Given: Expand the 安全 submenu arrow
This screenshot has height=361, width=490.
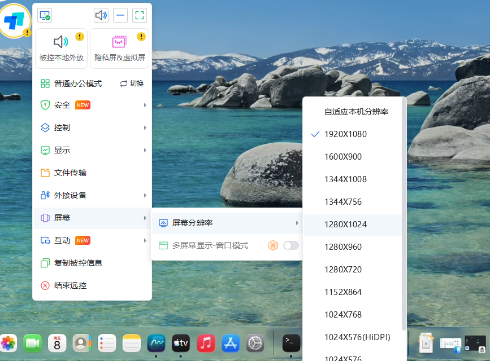Looking at the screenshot, I should coord(145,105).
